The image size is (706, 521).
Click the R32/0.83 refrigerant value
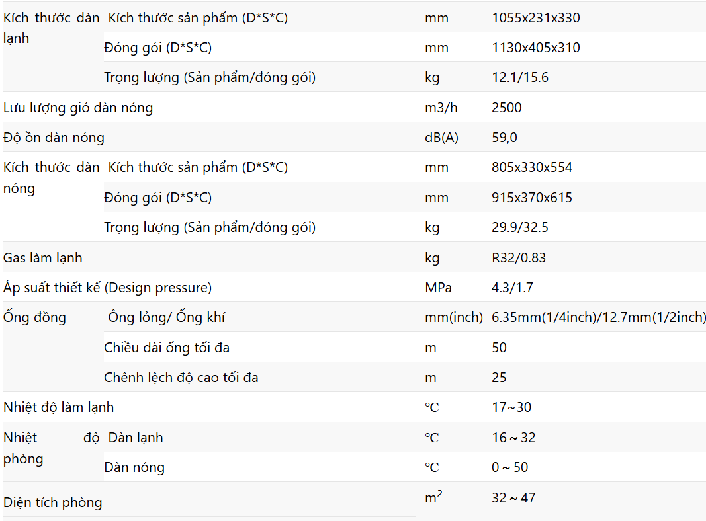[x=519, y=257]
